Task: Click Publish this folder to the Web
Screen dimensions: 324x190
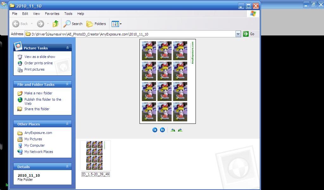Action: coord(43,102)
